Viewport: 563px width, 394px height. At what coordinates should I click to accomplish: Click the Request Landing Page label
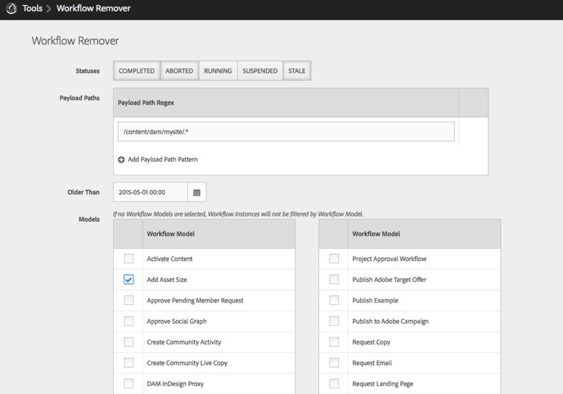pos(383,383)
